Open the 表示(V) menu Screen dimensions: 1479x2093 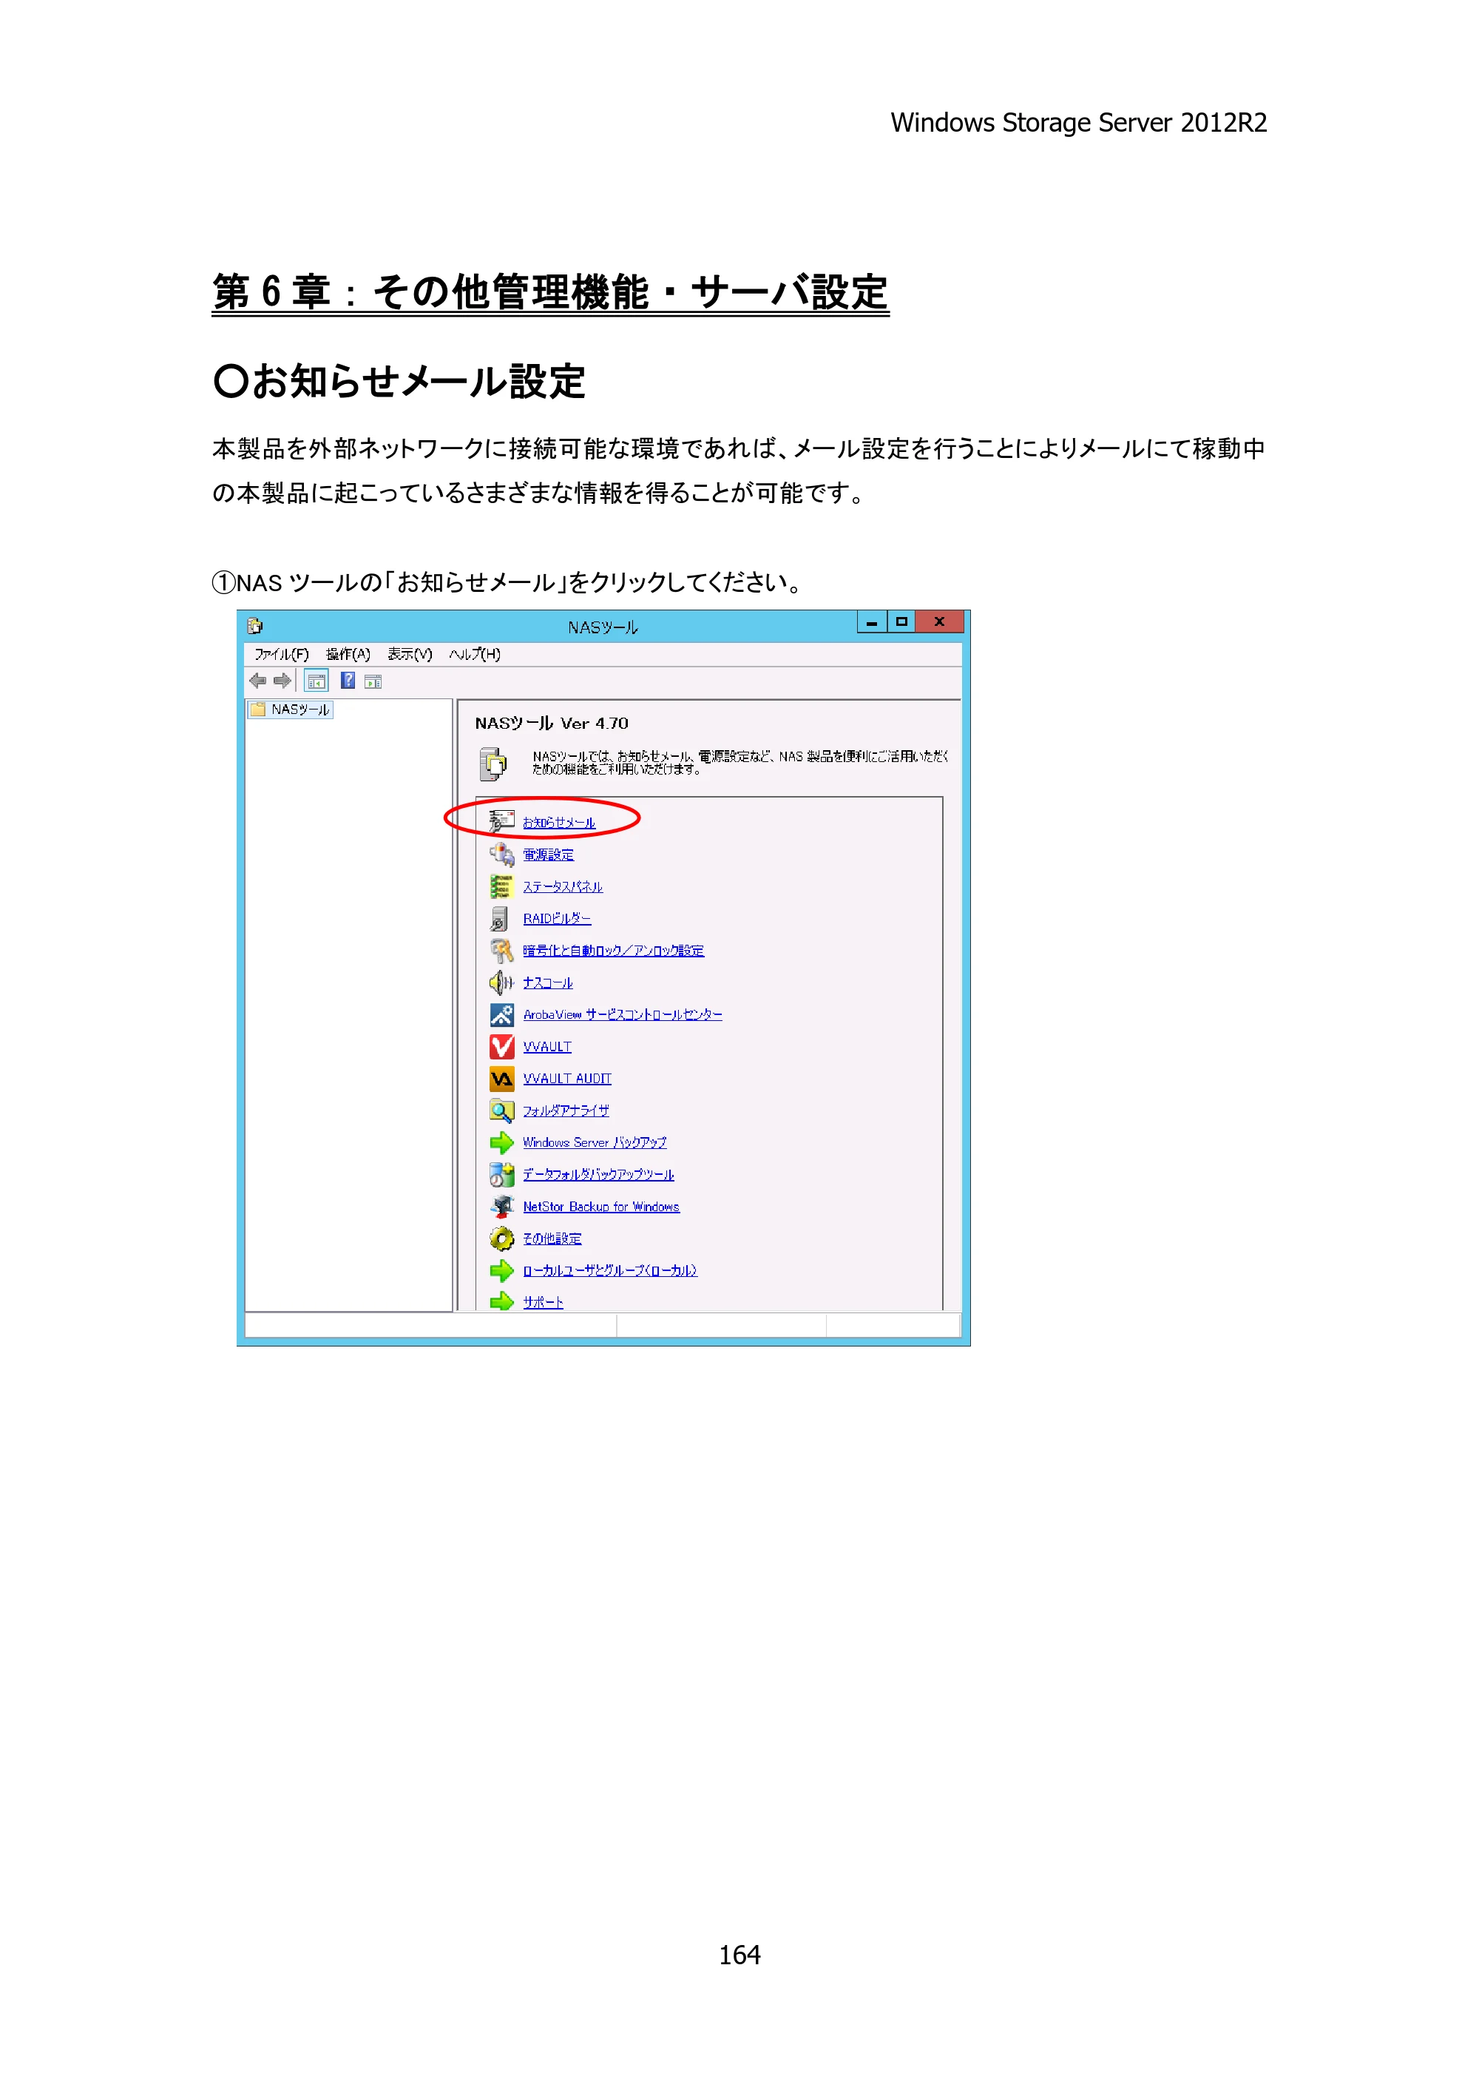pos(409,653)
